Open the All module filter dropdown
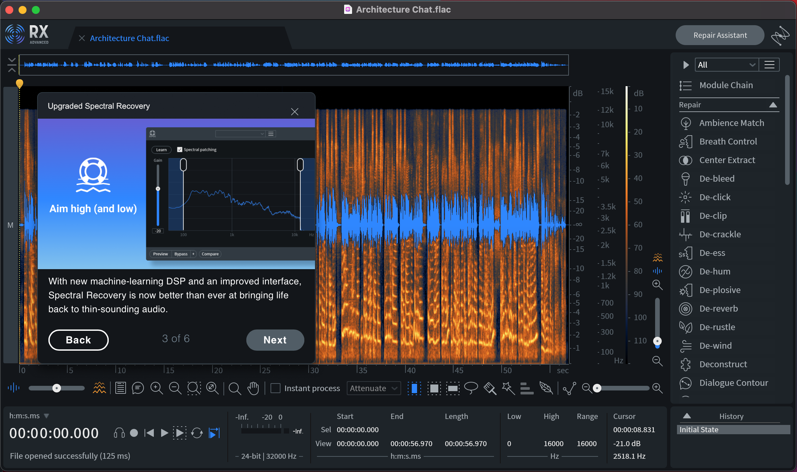The image size is (797, 472). coord(726,65)
